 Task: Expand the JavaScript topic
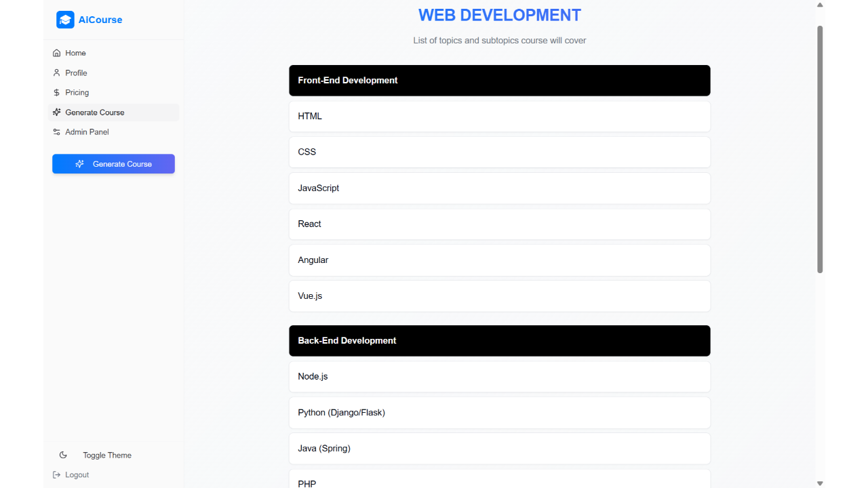click(x=500, y=188)
